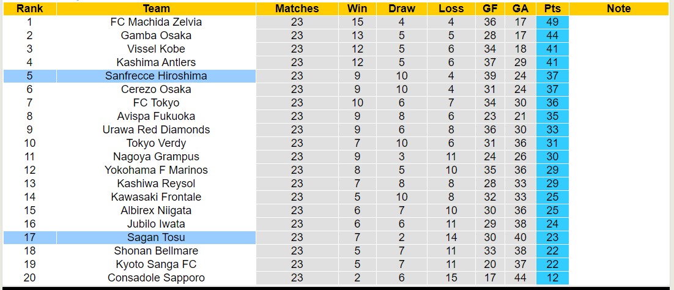The width and height of the screenshot is (674, 290).
Task: Click the Draw column header
Action: 401,9
